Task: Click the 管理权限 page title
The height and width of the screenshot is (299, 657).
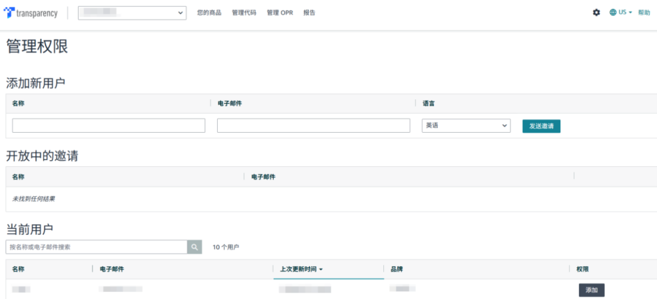Action: [x=37, y=46]
